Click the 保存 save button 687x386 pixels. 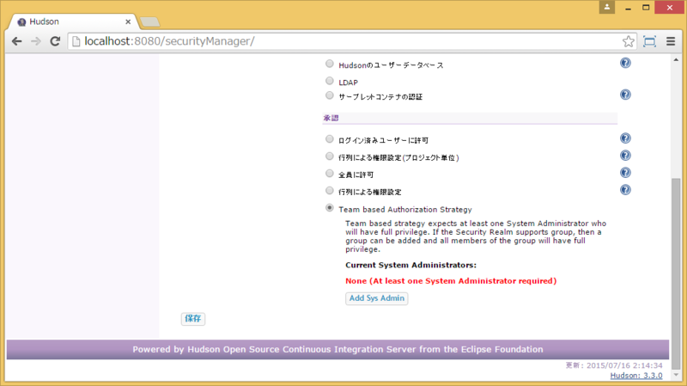[192, 318]
